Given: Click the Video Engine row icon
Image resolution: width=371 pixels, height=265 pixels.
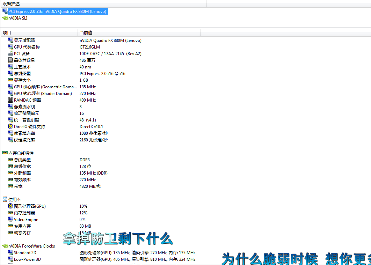Looking at the screenshot, I should pos(10,220).
